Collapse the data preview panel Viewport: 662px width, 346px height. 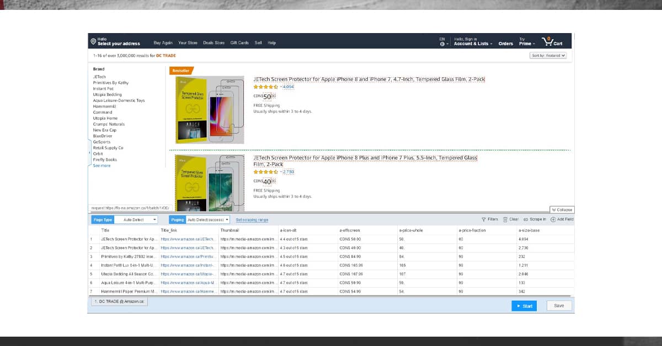[x=562, y=209]
